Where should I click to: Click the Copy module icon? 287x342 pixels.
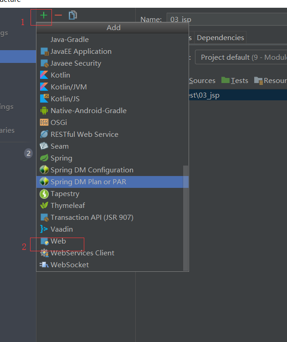(x=73, y=15)
